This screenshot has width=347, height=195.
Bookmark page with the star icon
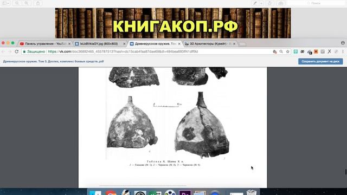tap(288, 51)
